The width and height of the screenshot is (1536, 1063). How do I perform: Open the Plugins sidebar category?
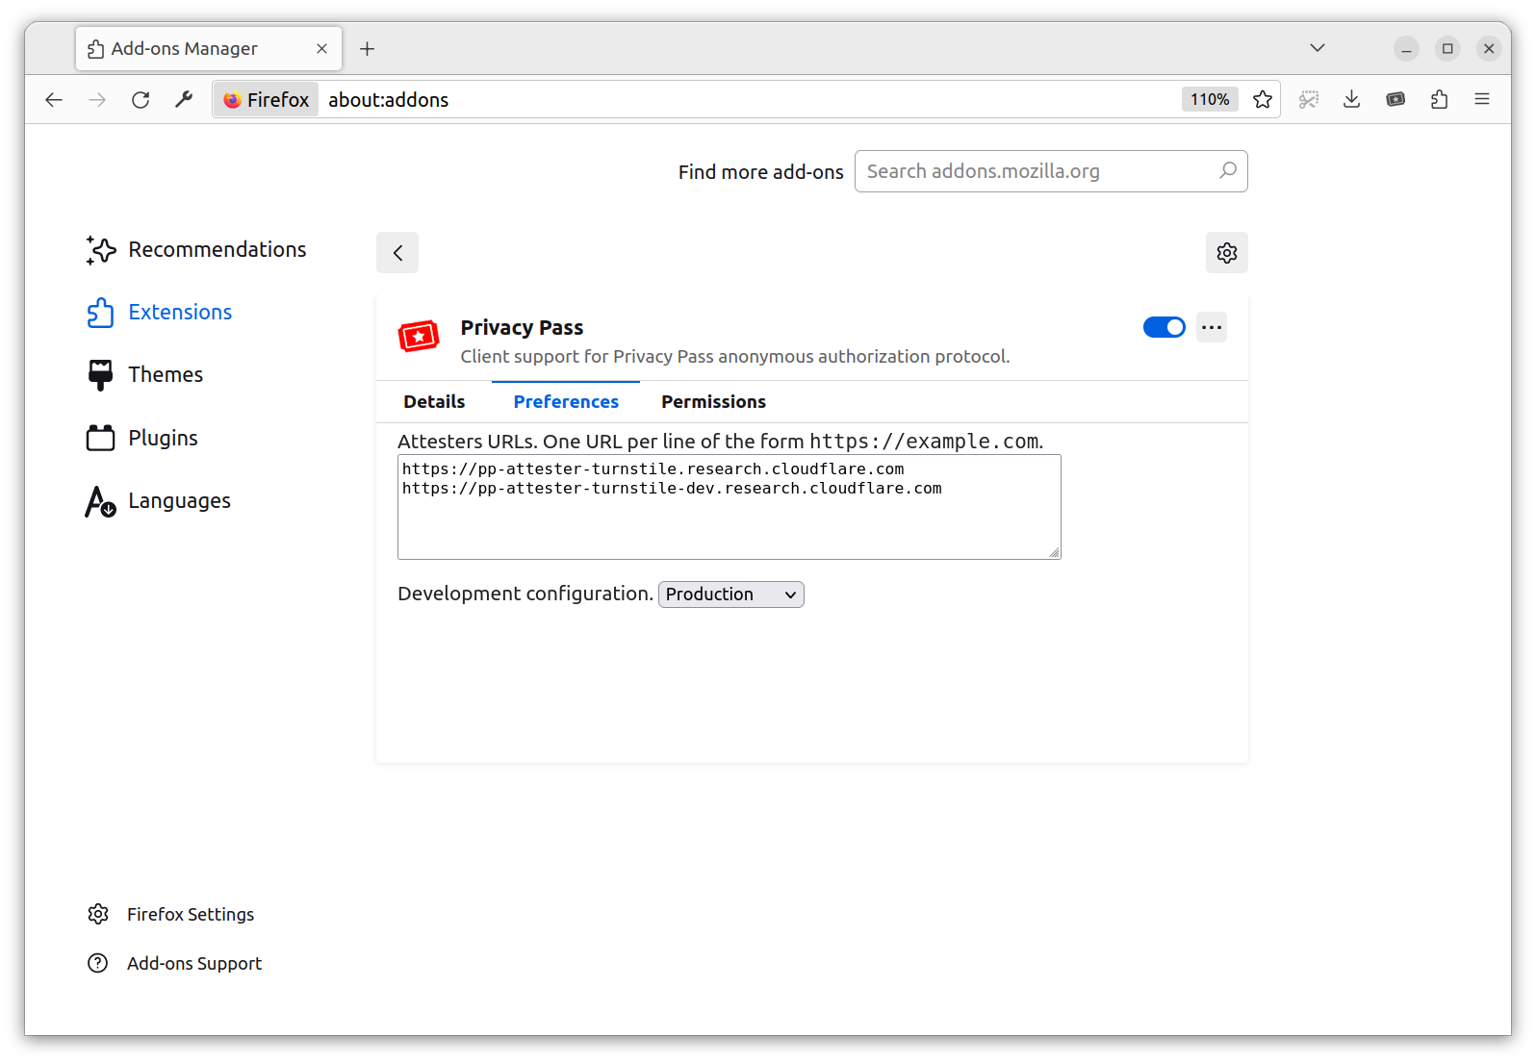(x=142, y=439)
